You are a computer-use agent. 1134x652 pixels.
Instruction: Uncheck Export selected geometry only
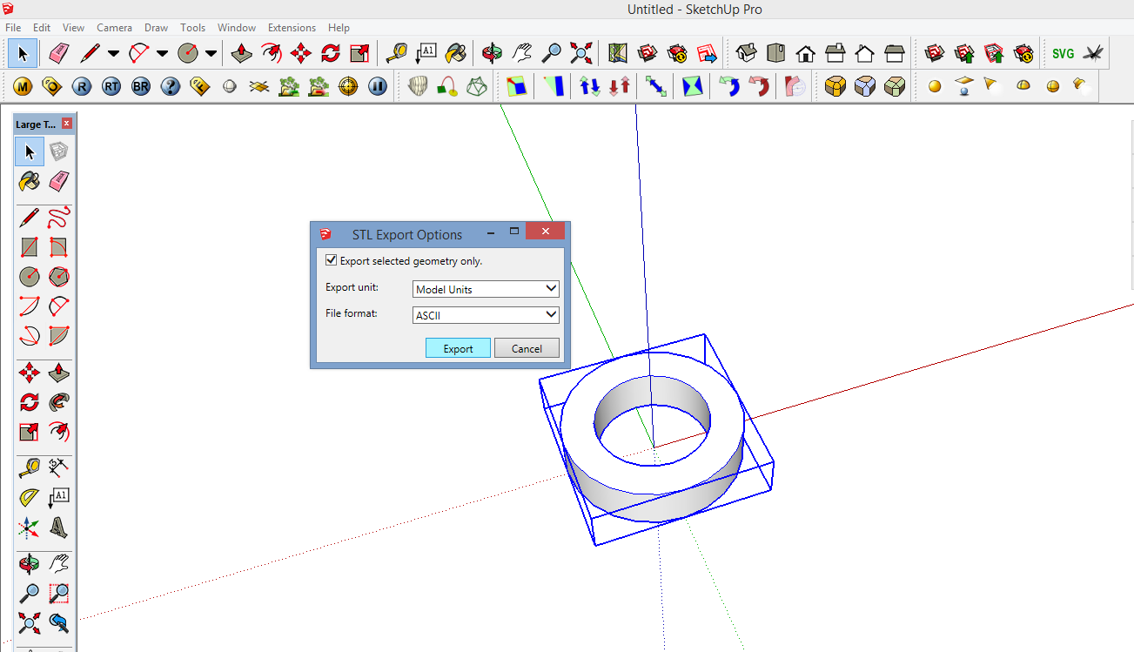pos(331,259)
